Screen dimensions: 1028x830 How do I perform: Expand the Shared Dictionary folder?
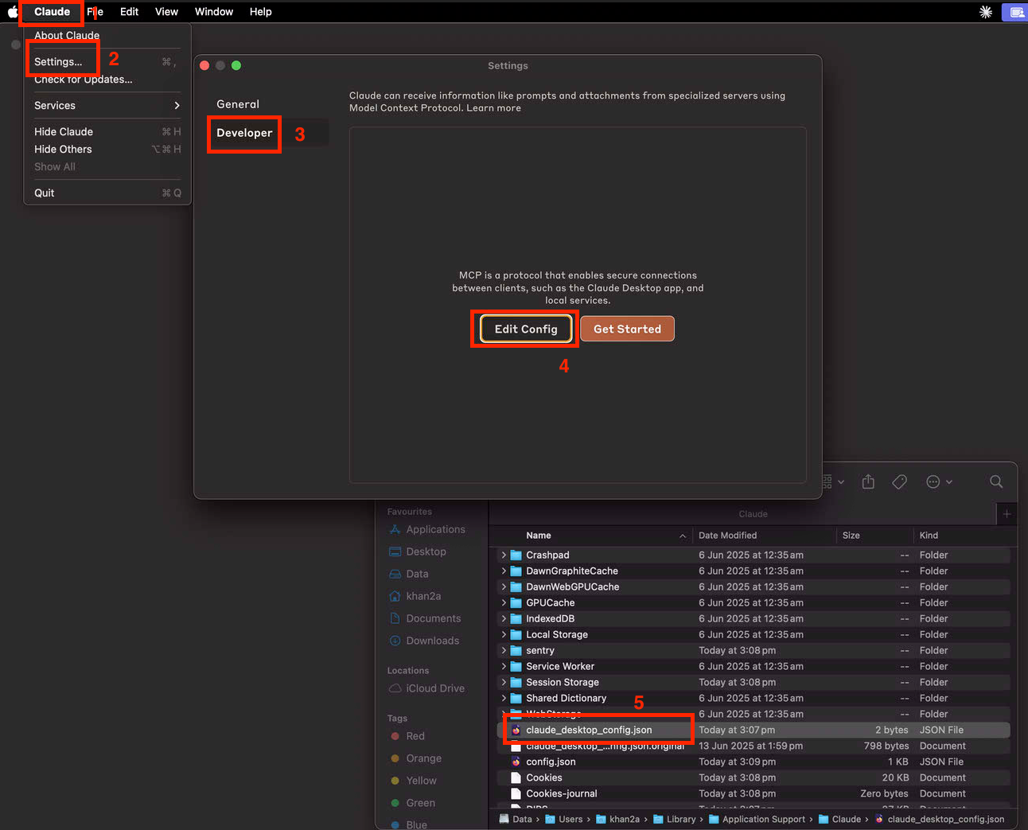point(504,698)
